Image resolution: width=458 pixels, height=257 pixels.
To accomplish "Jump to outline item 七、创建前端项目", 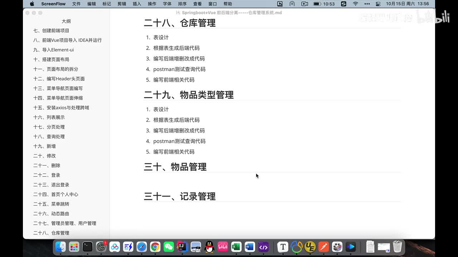I will click(51, 31).
